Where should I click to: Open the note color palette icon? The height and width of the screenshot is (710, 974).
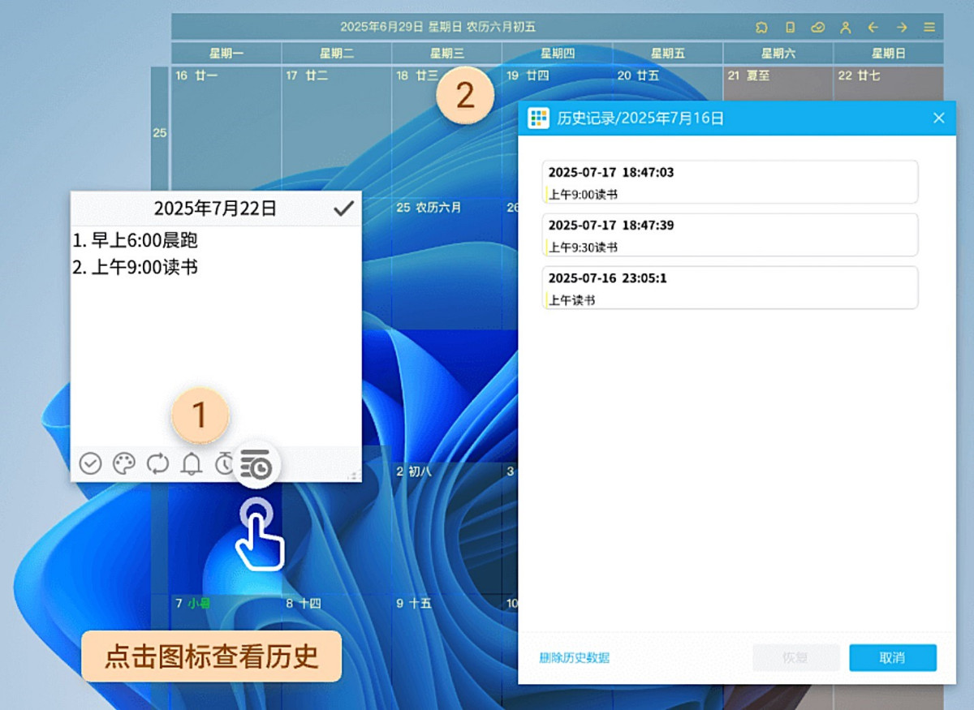coord(123,463)
